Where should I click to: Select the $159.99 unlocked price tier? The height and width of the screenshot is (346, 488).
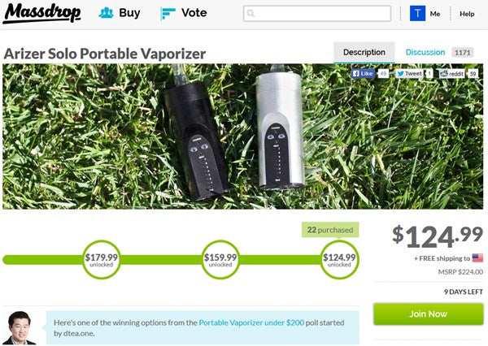220,260
